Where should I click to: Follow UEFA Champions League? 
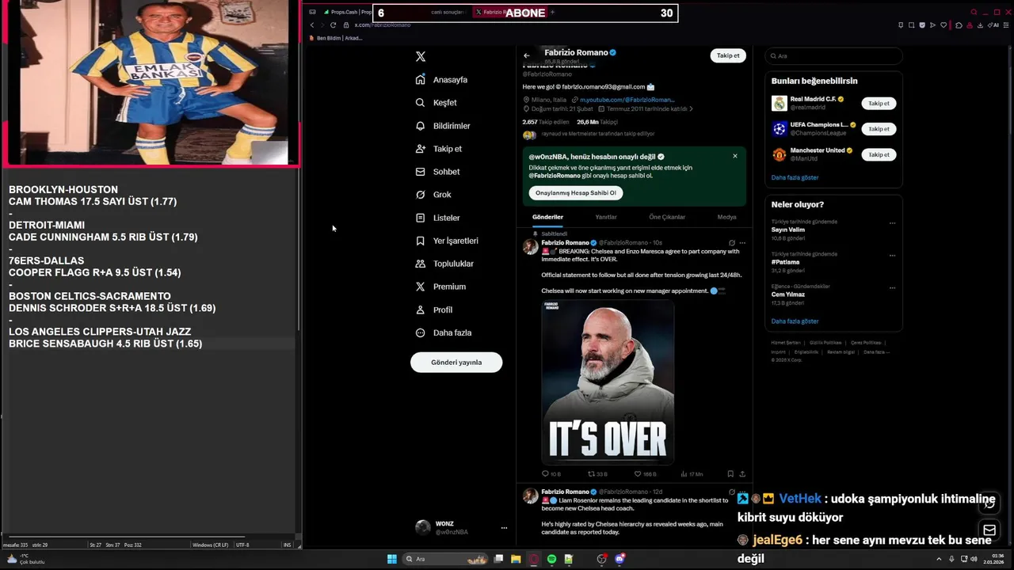coord(879,129)
